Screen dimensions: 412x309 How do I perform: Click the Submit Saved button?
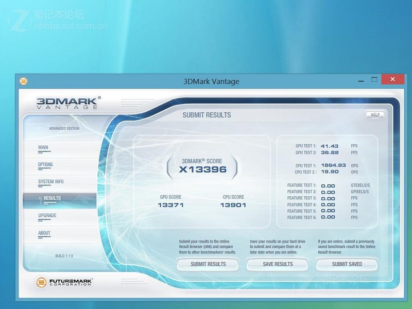pyautogui.click(x=347, y=264)
